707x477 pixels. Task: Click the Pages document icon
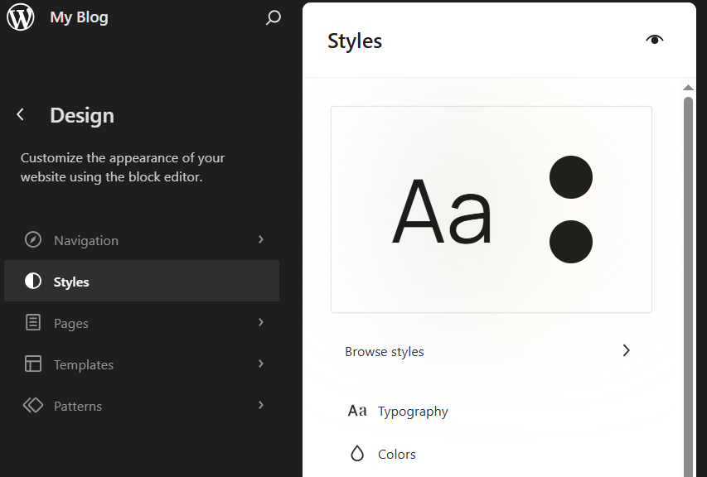(x=33, y=322)
